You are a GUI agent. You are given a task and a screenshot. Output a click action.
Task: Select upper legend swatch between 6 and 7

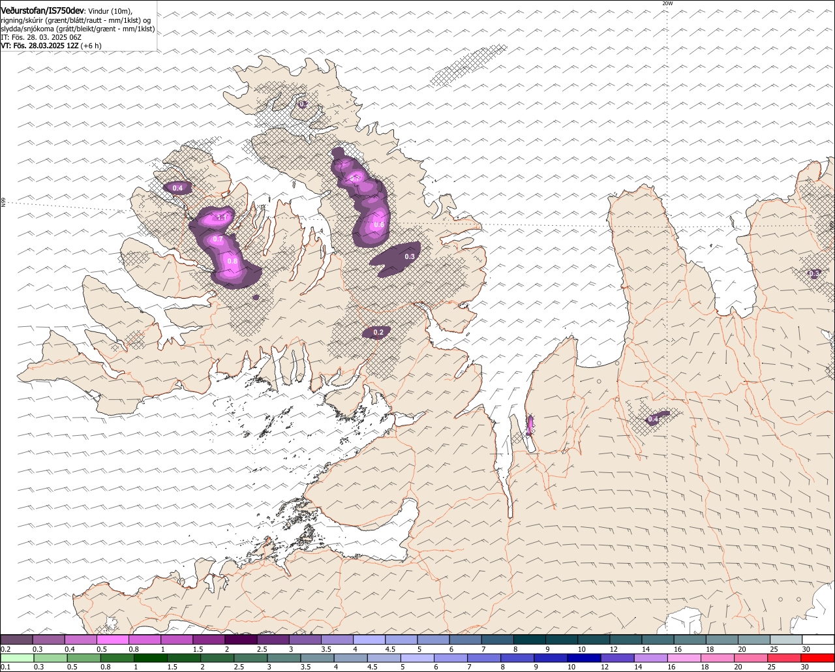[466, 639]
